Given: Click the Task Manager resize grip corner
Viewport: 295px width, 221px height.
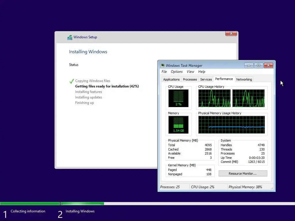Looking at the screenshot, I should click(x=272, y=188).
